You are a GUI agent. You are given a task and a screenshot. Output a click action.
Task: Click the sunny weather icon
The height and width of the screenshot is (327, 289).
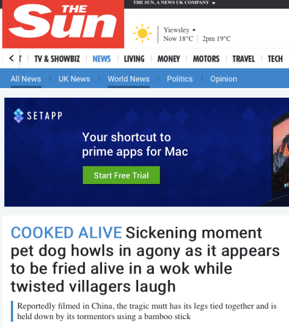[142, 33]
